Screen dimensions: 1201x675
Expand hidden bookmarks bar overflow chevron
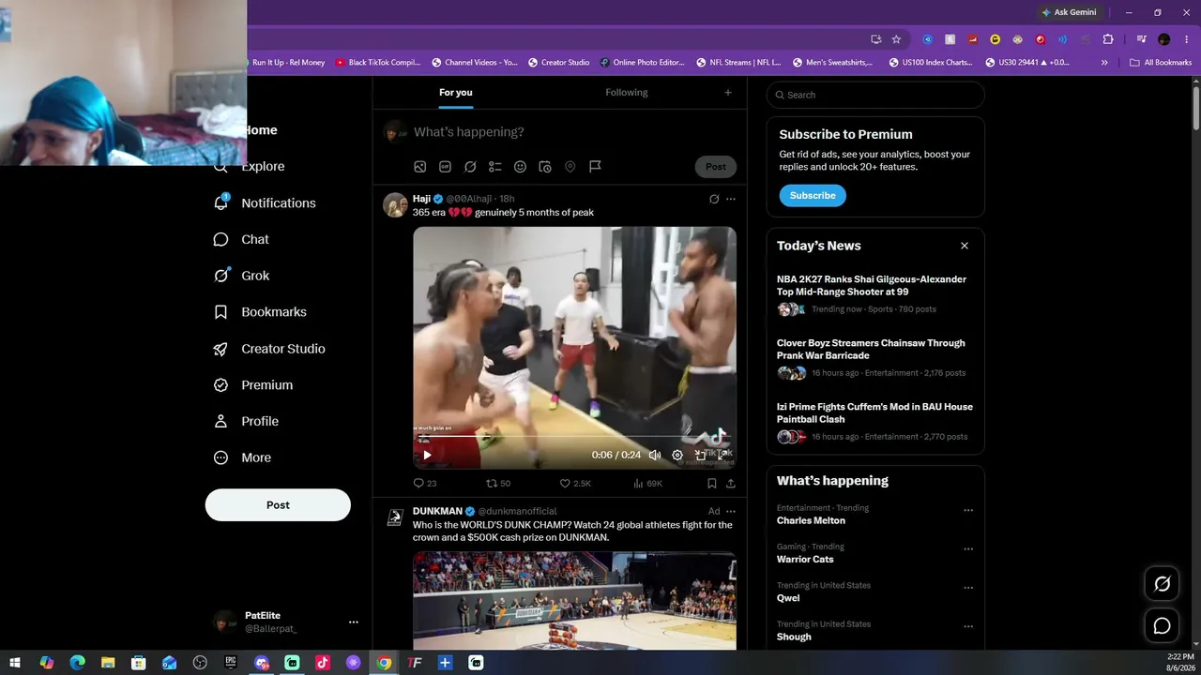1104,63
